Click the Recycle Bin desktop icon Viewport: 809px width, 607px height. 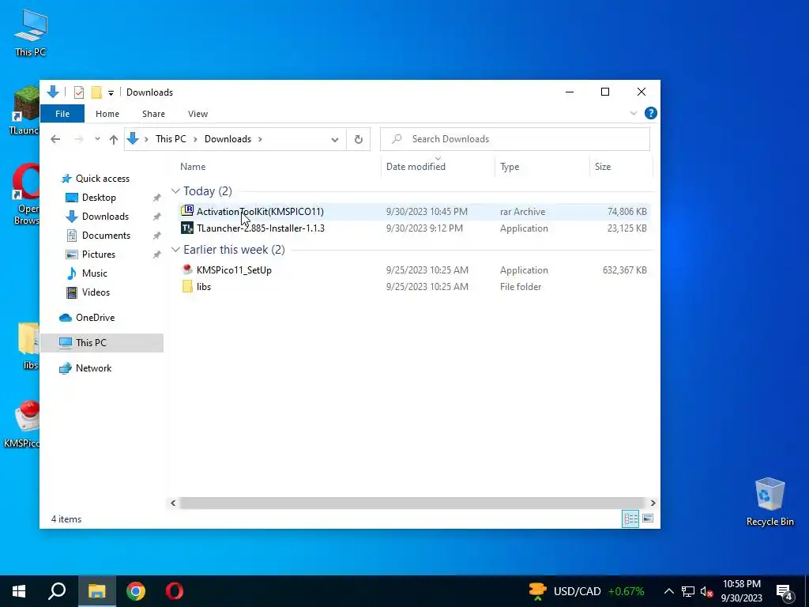point(769,501)
